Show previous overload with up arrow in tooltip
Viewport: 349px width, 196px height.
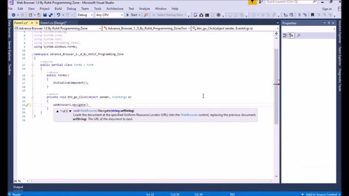point(57,111)
